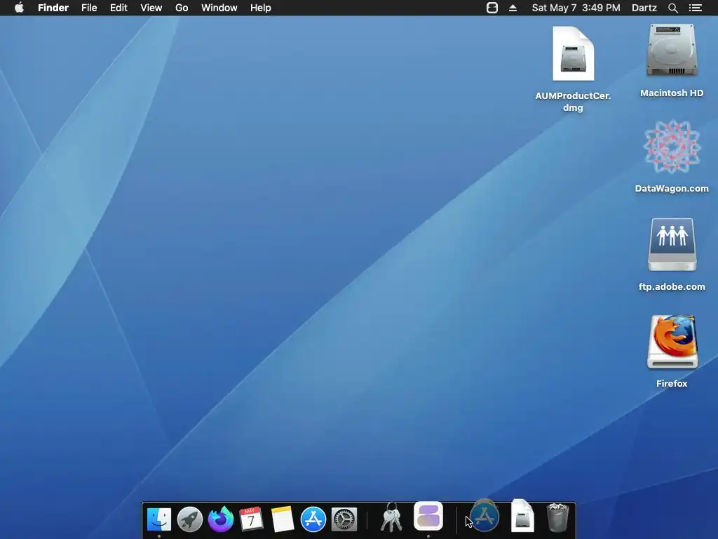Screen dimensions: 718x539
Task: Open the Apple menu
Action: click(x=19, y=8)
